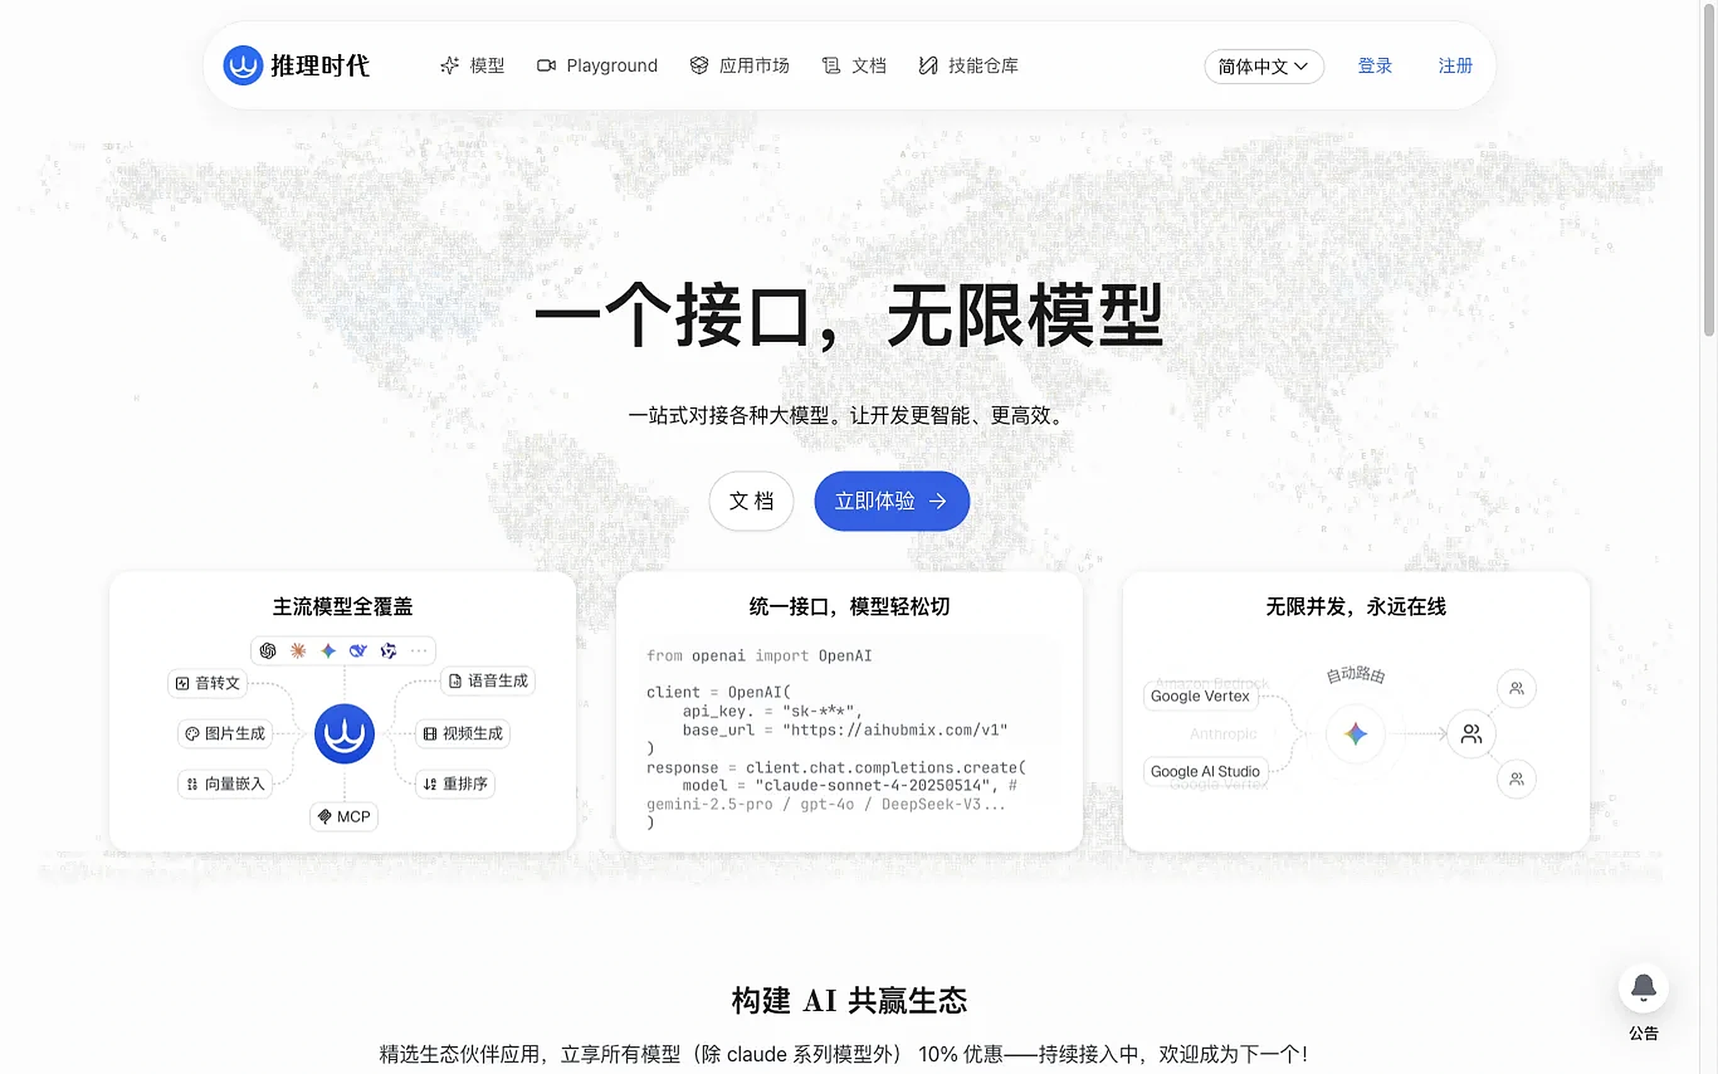Click the Claude starburst logo icon
Viewport: 1718px width, 1074px height.
(297, 650)
